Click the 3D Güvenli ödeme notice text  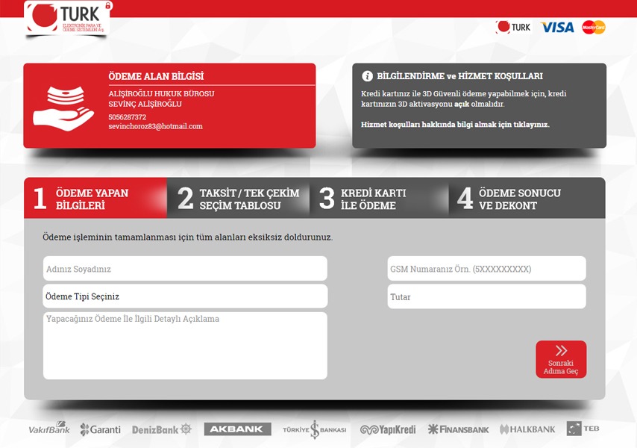[463, 99]
